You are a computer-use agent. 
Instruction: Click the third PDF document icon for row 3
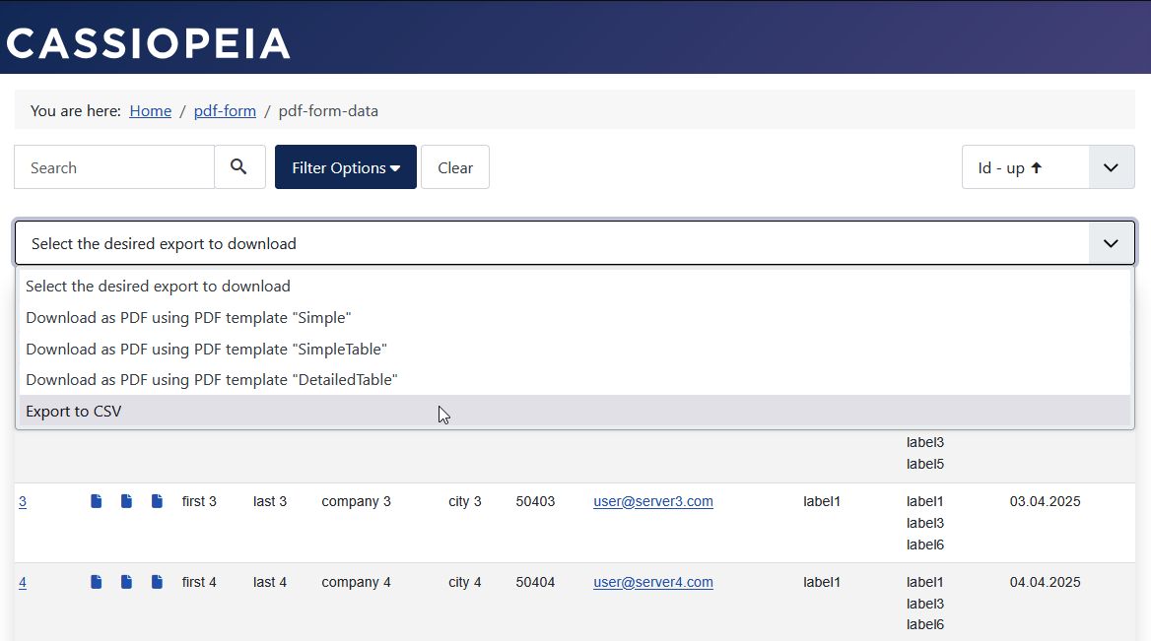click(157, 501)
